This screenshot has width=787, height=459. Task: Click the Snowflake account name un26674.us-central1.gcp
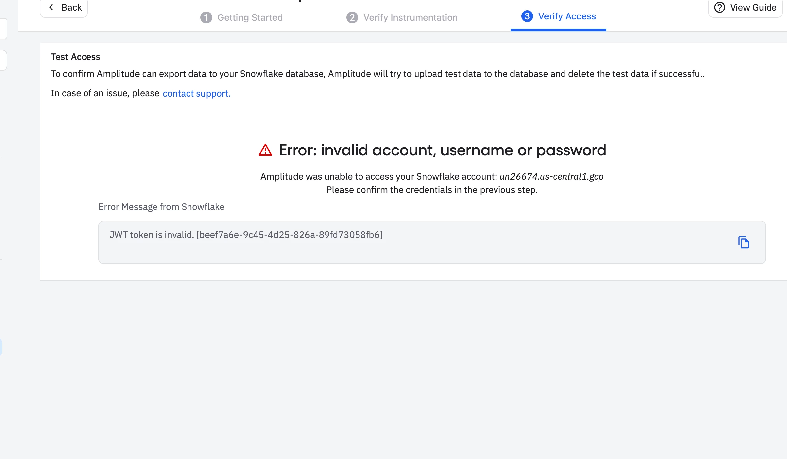[x=552, y=177]
